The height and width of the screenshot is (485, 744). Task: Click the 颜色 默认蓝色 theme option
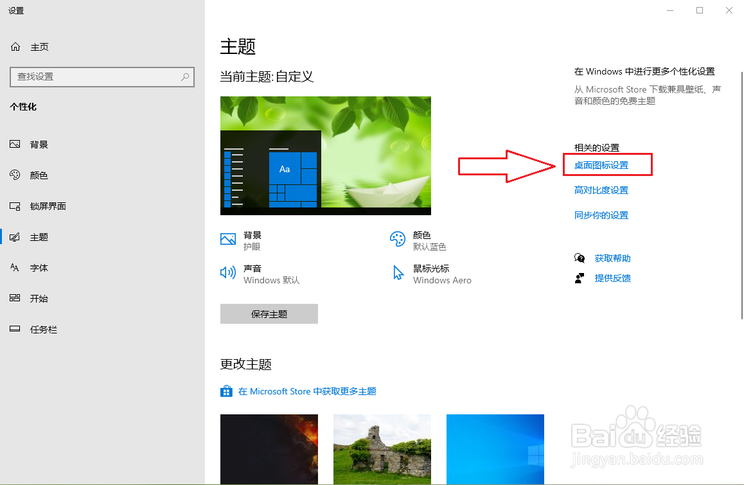[418, 241]
